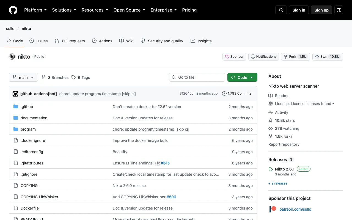Click the Go to file search field
Screen dimensions: 352x220
pyautogui.click(x=197, y=77)
